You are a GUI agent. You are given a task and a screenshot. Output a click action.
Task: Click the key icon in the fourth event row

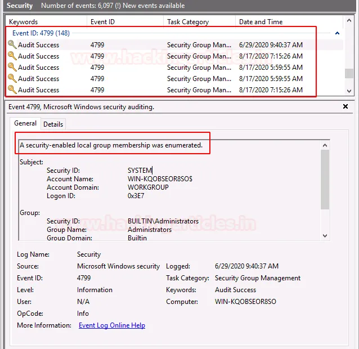point(12,78)
